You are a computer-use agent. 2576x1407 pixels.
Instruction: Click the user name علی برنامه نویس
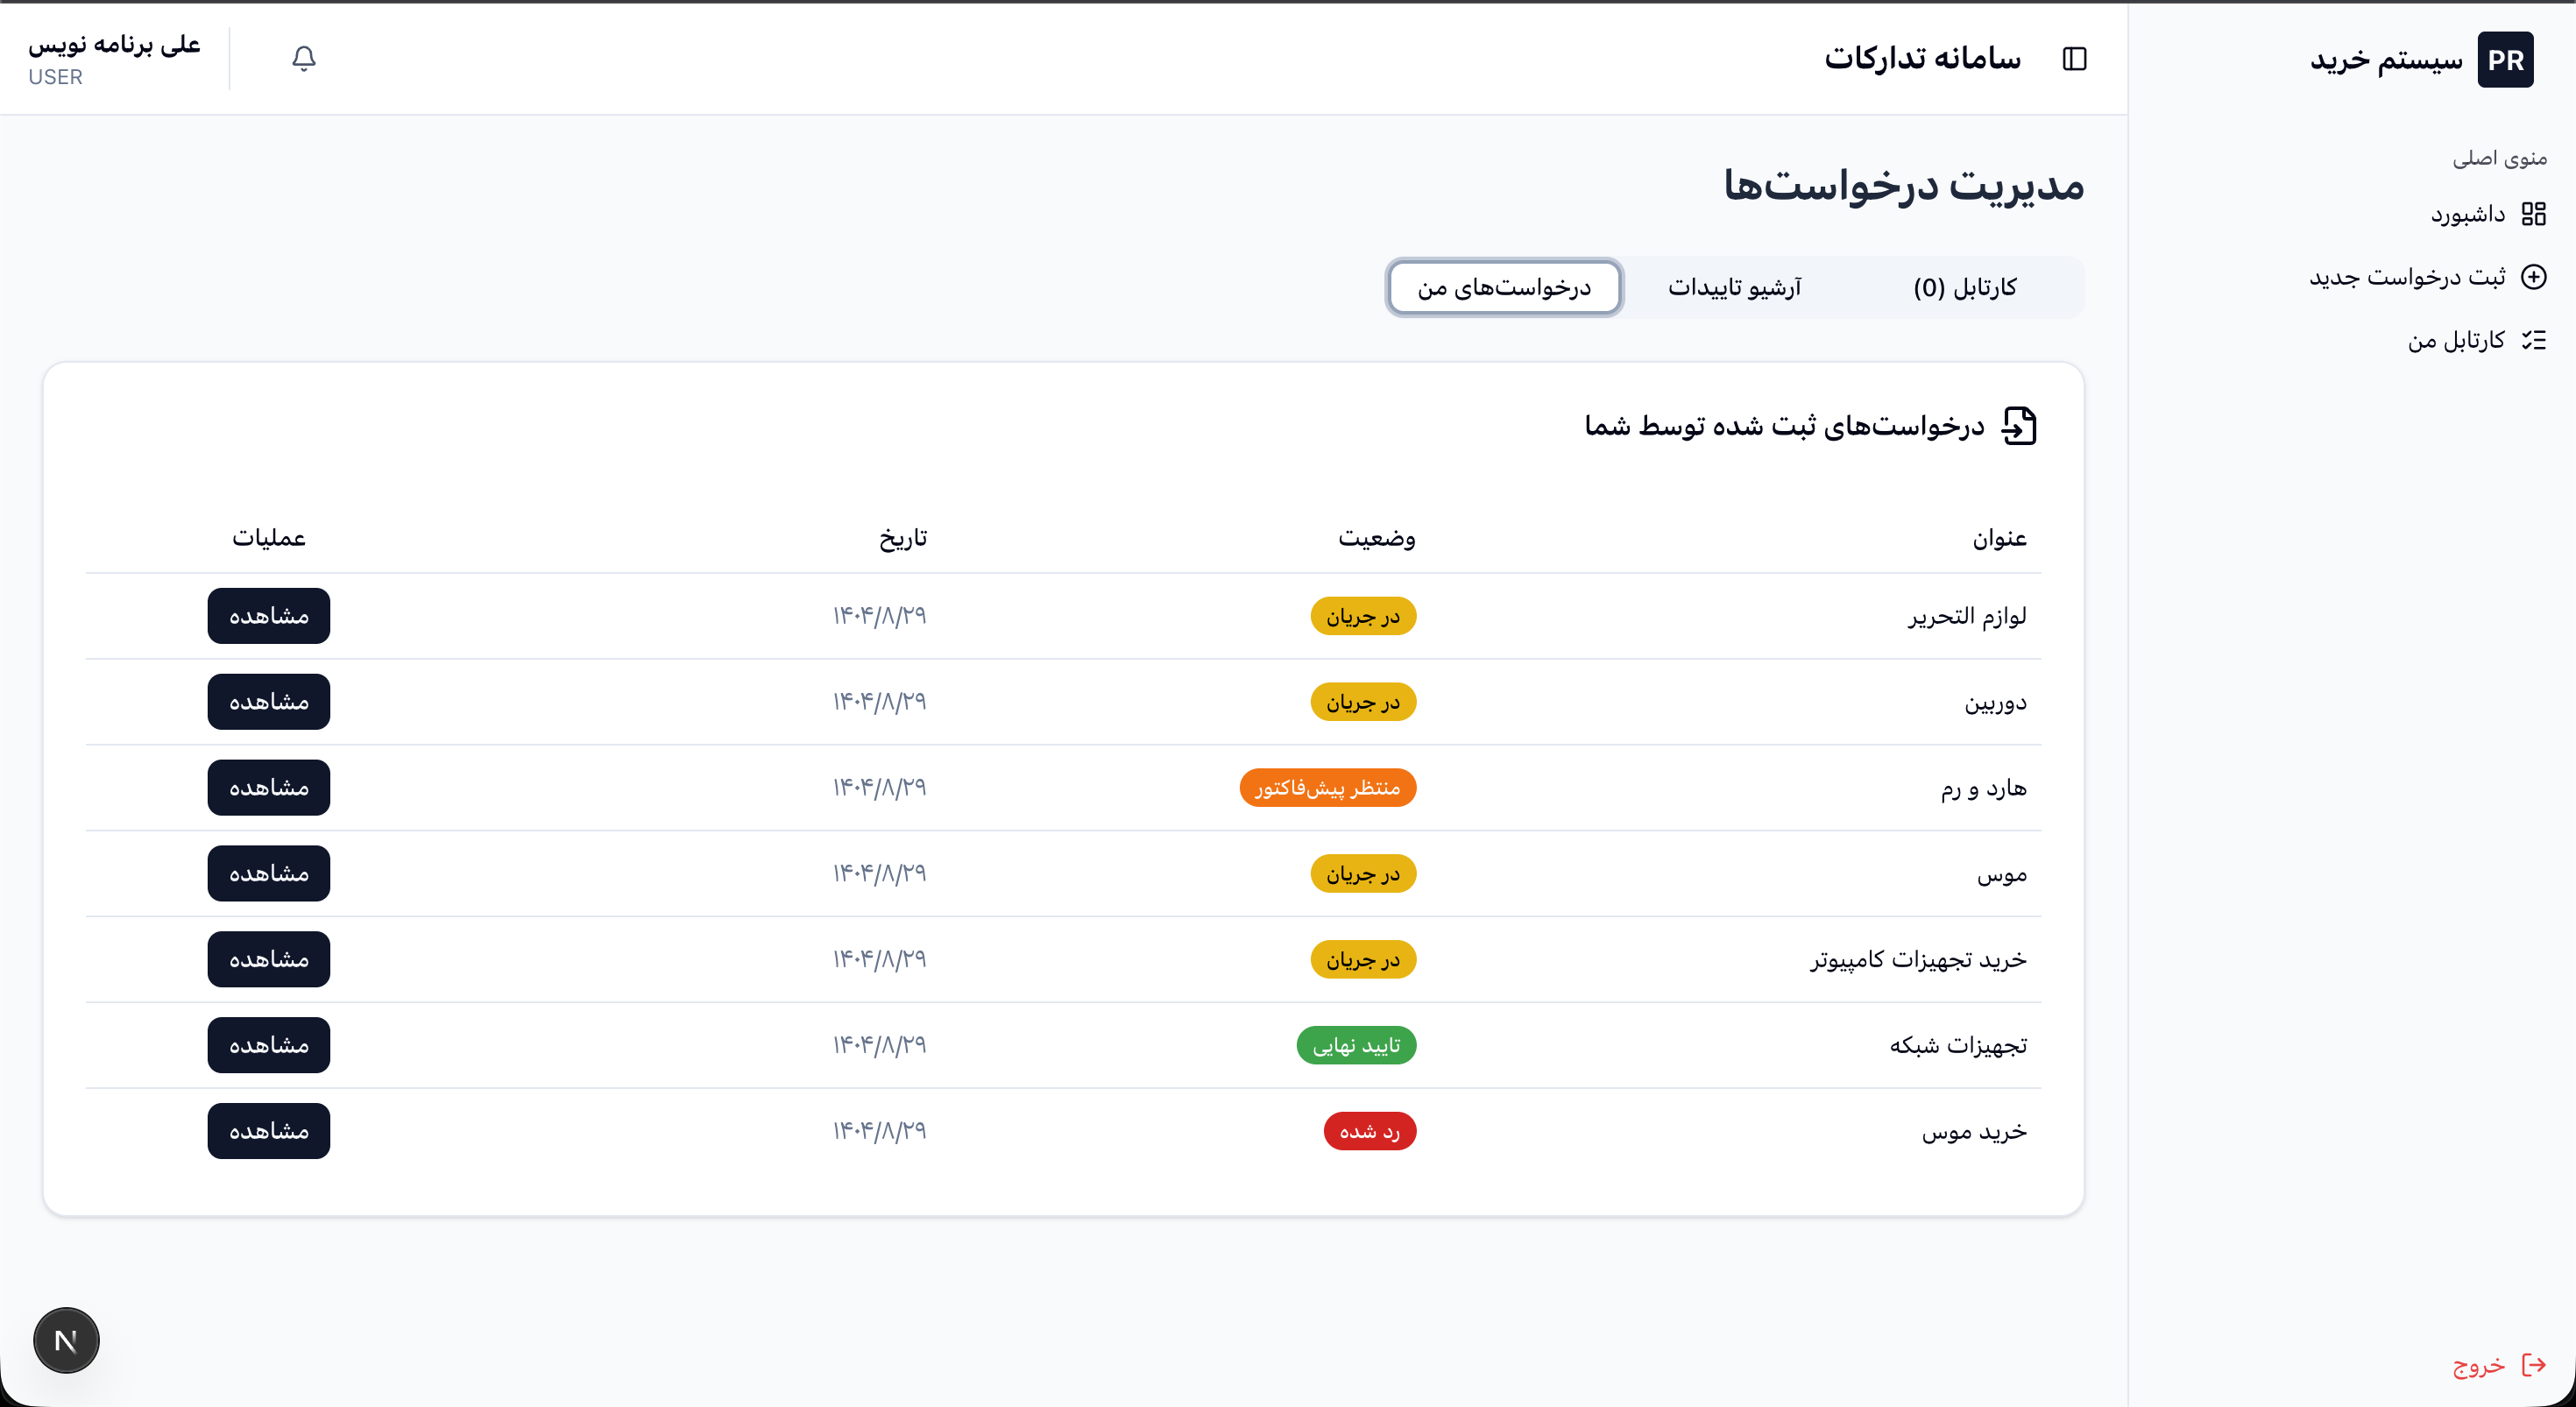click(114, 45)
